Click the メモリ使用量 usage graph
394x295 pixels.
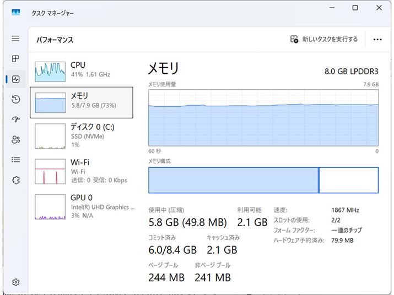pos(263,118)
